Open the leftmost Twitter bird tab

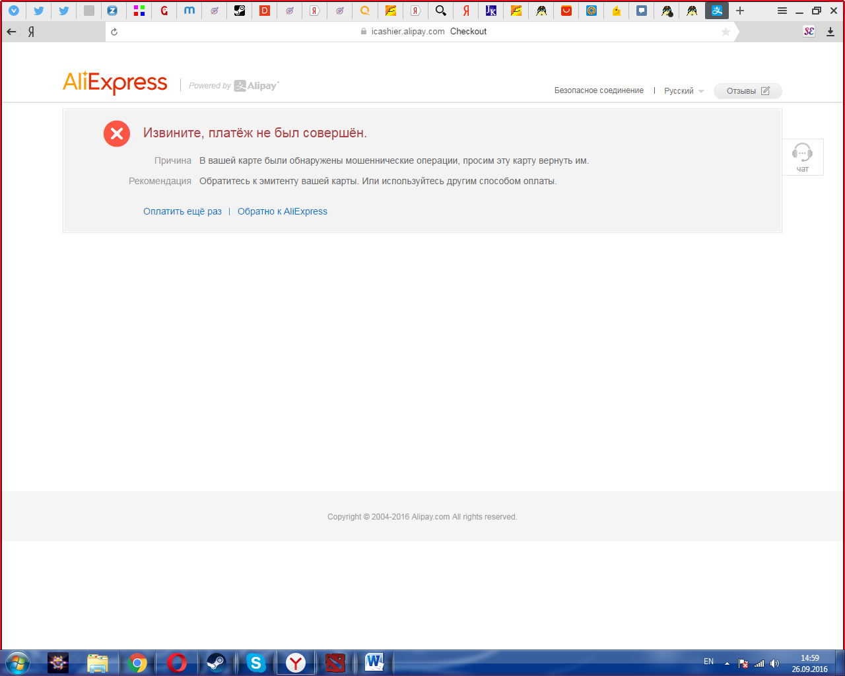coord(39,11)
